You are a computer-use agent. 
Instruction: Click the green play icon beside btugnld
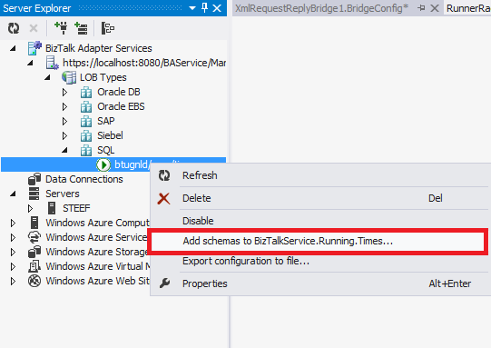103,164
